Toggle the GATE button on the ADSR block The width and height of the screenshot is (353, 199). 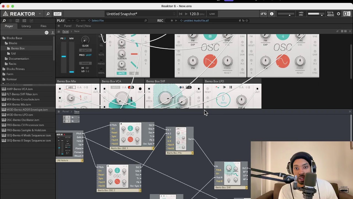pyautogui.click(x=122, y=73)
